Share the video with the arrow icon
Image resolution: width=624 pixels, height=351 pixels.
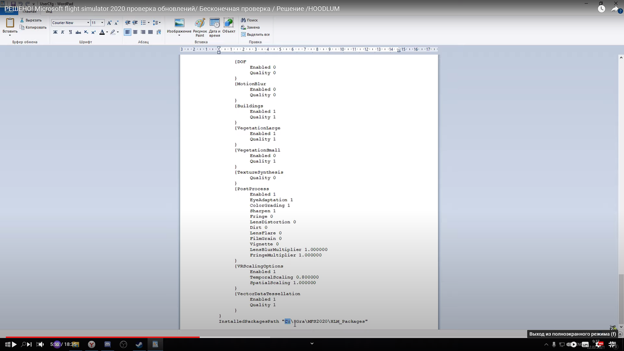point(615,9)
